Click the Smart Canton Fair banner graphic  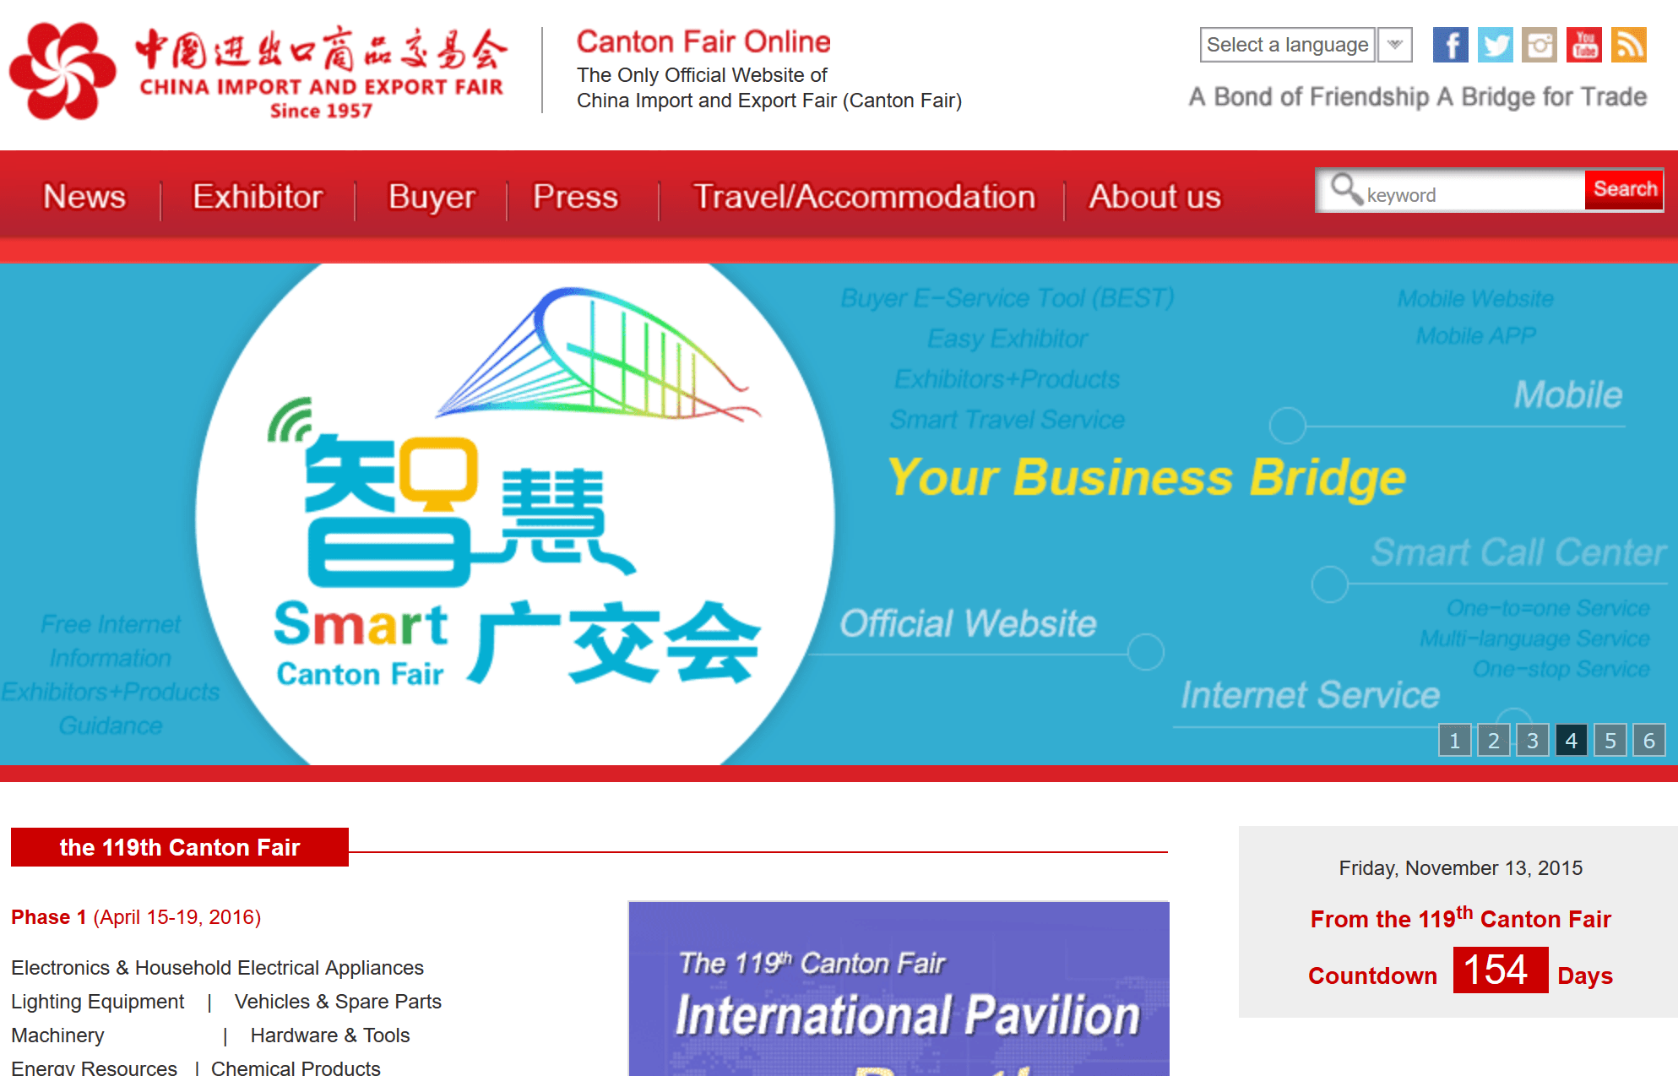pyautogui.click(x=515, y=515)
